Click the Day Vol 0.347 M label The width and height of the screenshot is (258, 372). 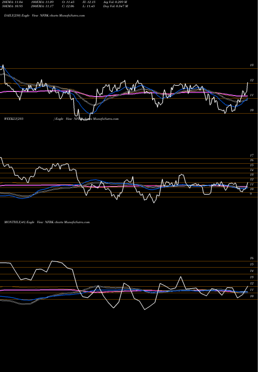116,6
